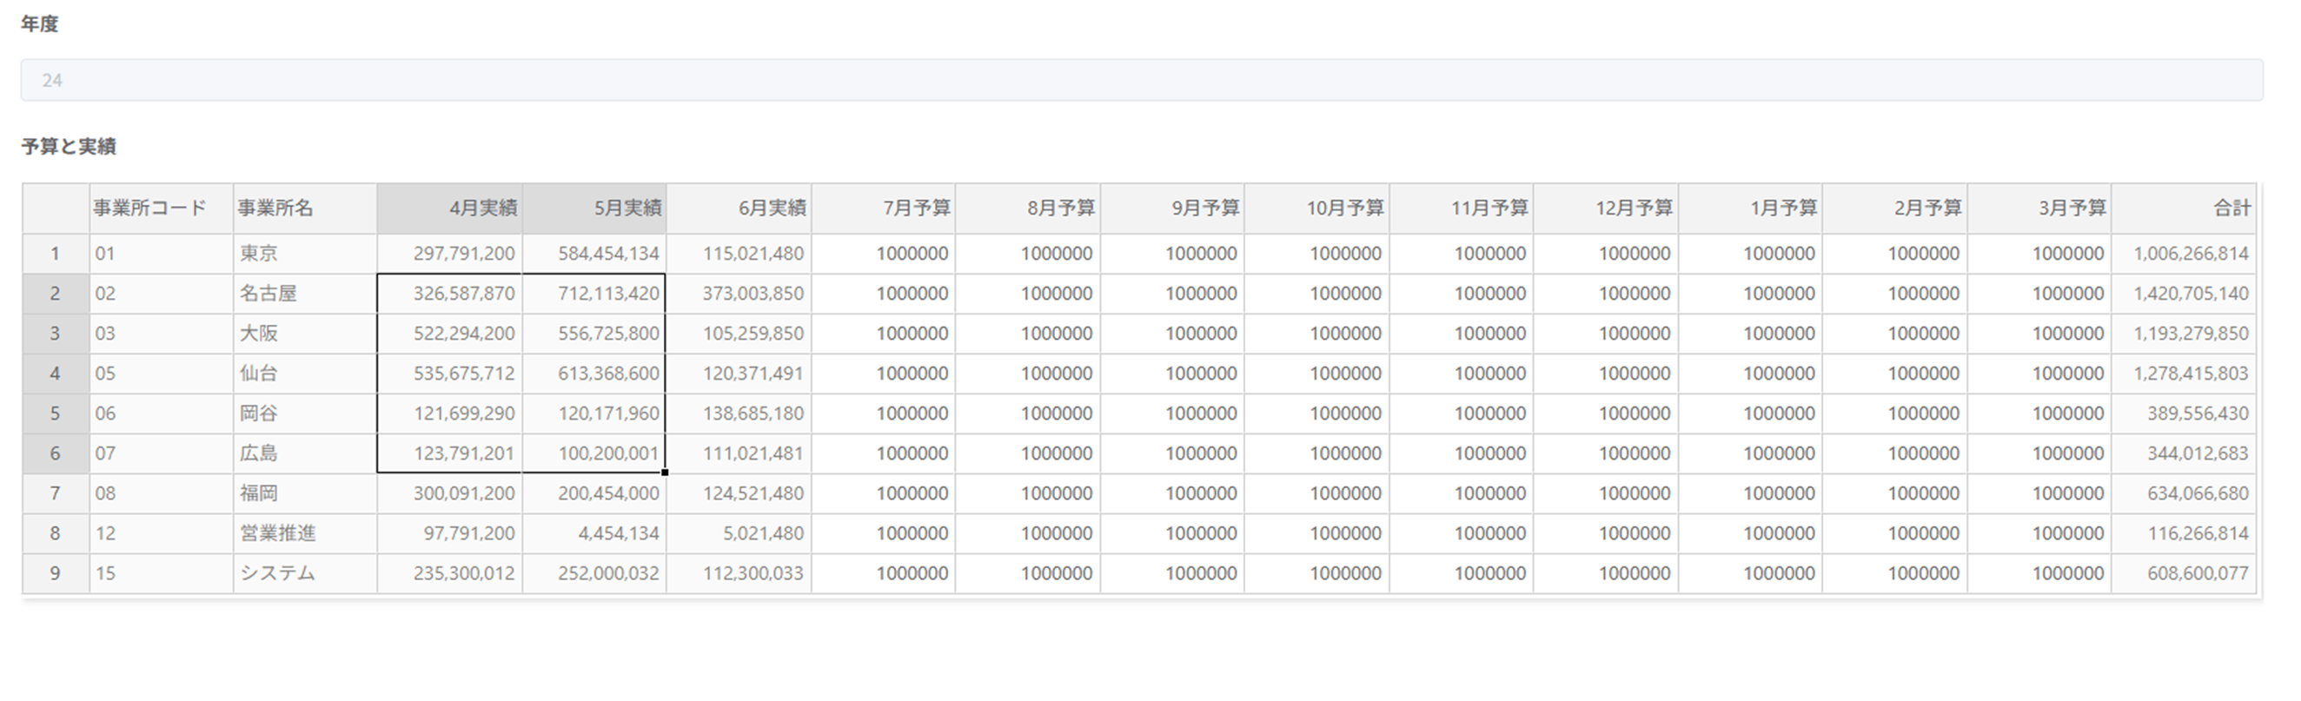This screenshot has height=701, width=2301.
Task: Select office code cell 12
Action: pos(161,533)
